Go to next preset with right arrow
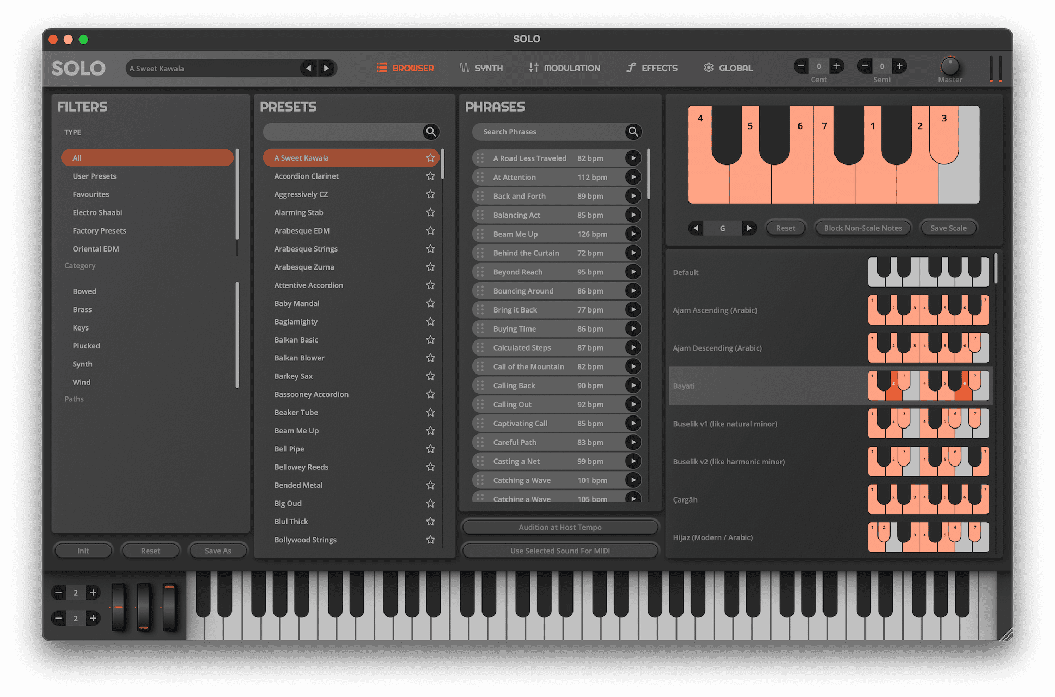Image resolution: width=1055 pixels, height=697 pixels. click(x=326, y=68)
